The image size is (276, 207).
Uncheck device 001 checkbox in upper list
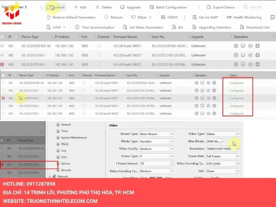pos(2,46)
